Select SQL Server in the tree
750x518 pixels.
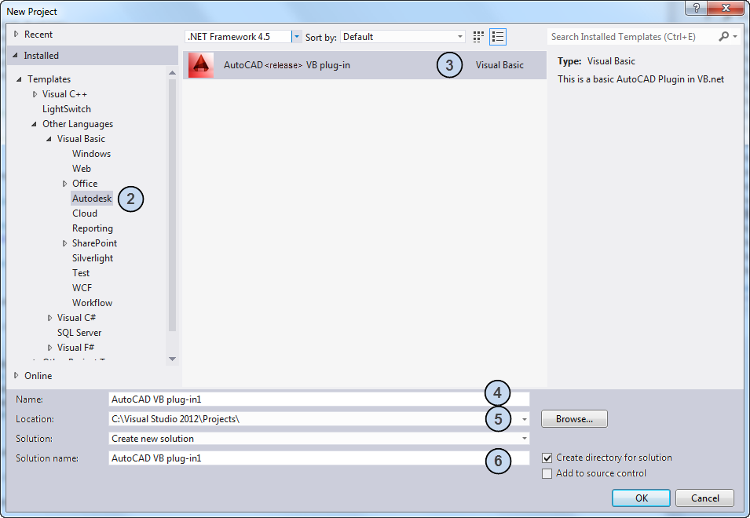(79, 333)
